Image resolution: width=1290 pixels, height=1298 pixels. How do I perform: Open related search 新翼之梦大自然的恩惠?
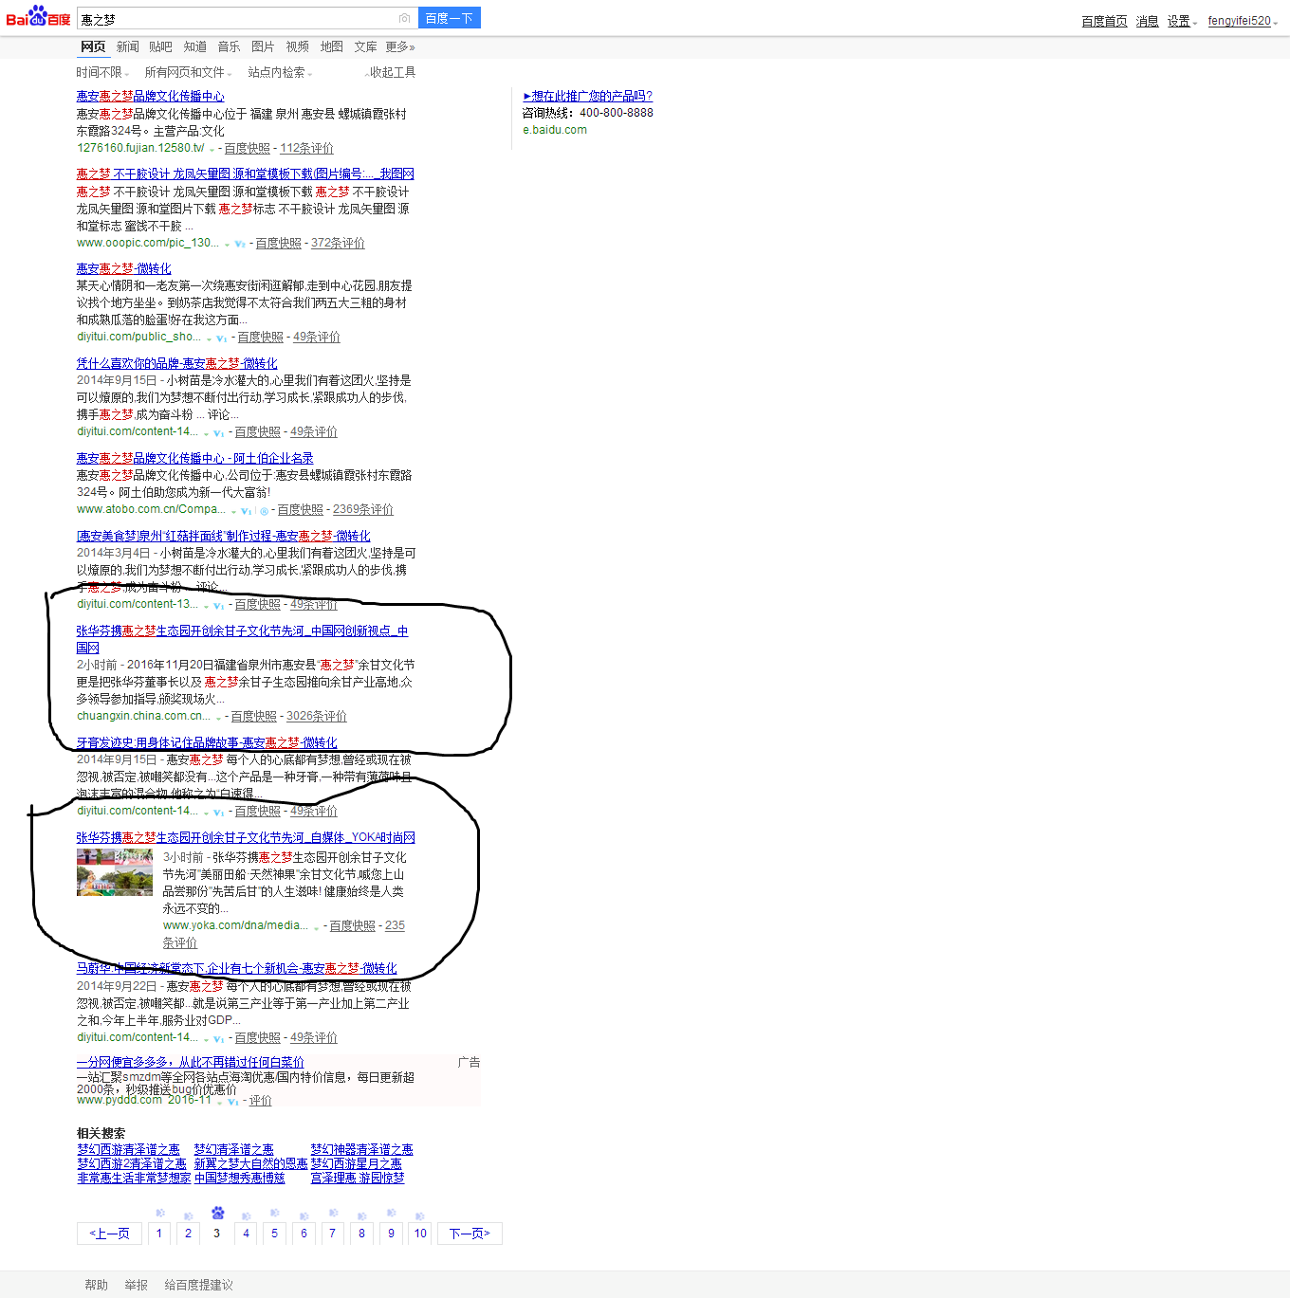[x=250, y=1164]
